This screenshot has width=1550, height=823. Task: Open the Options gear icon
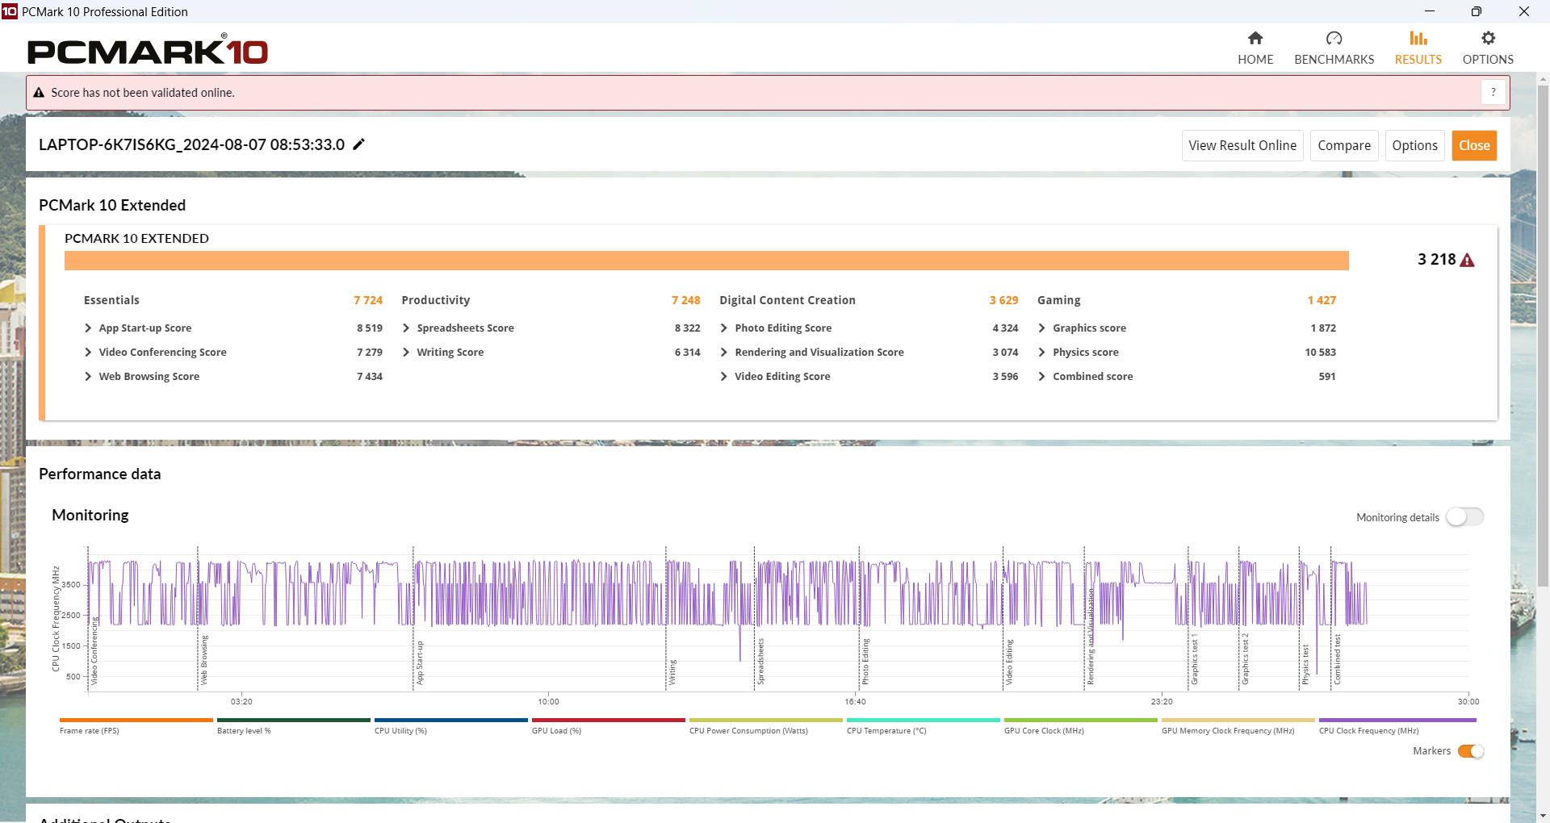point(1488,38)
